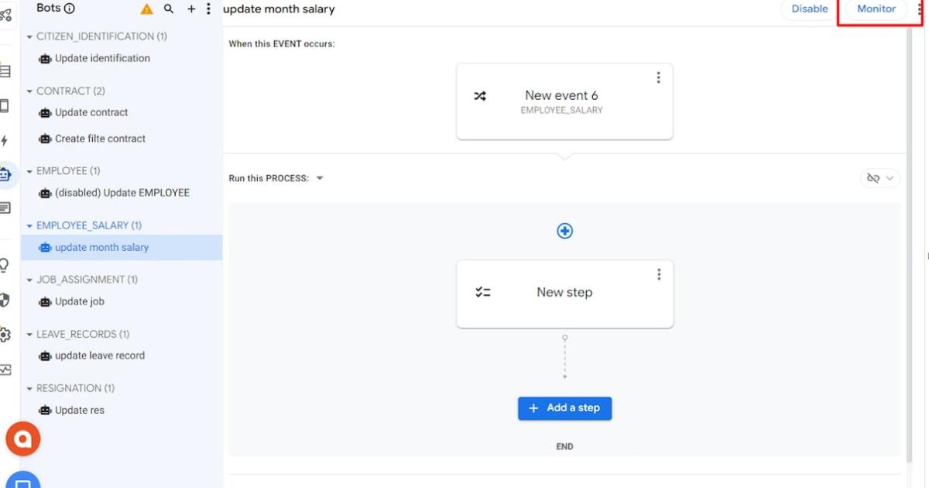Viewport: 929px width, 488px height.
Task: Select the Automation bot icon in left sidebar
Action: [x=8, y=174]
